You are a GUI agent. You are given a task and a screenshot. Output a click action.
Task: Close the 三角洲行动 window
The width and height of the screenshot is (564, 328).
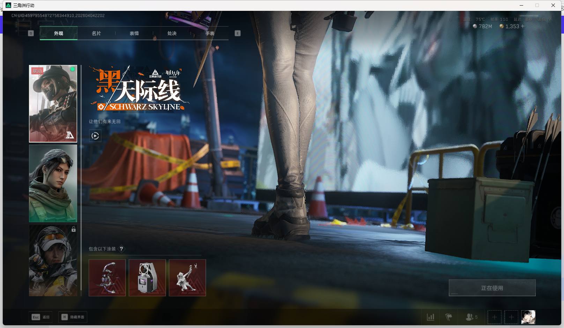(x=553, y=5)
